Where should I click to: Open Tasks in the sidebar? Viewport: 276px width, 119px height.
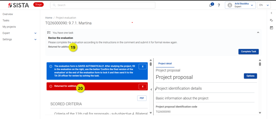click(6, 20)
